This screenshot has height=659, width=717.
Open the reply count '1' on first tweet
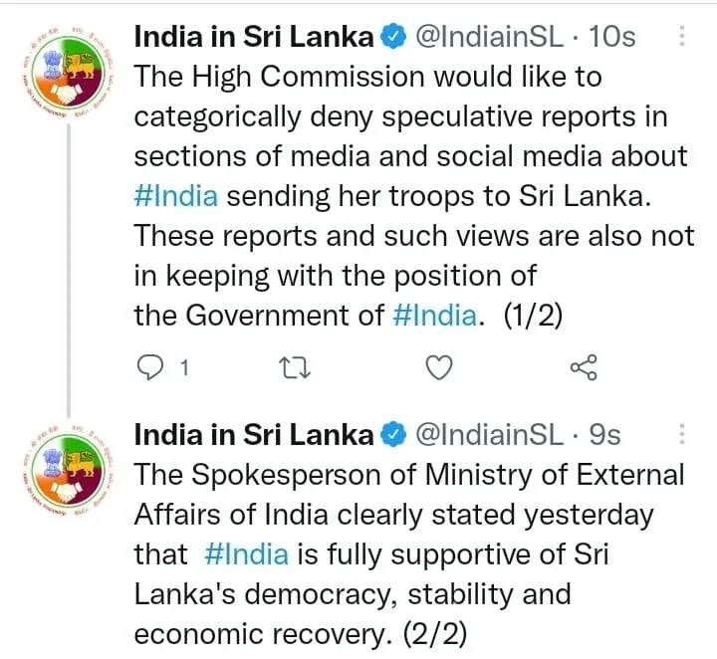point(184,367)
